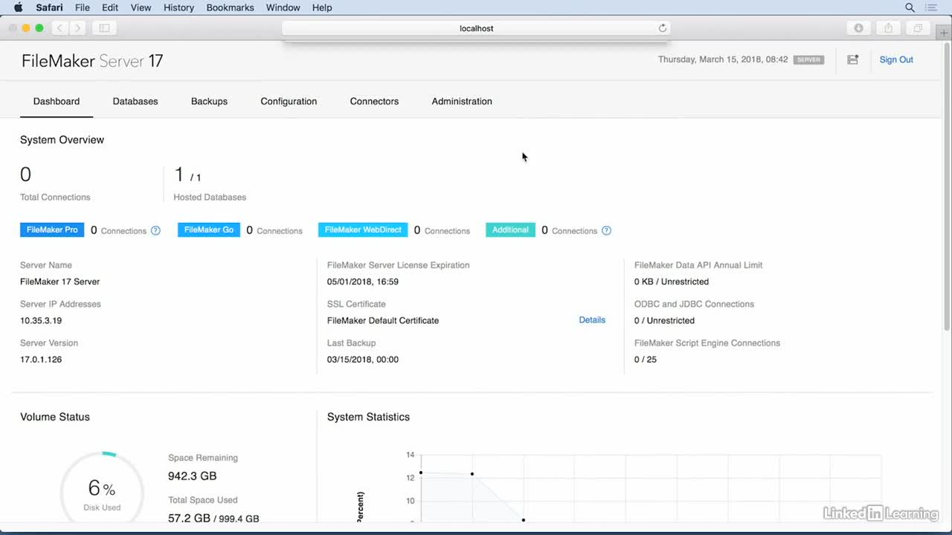
Task: Click help icon next to Additional connections
Action: tap(606, 230)
